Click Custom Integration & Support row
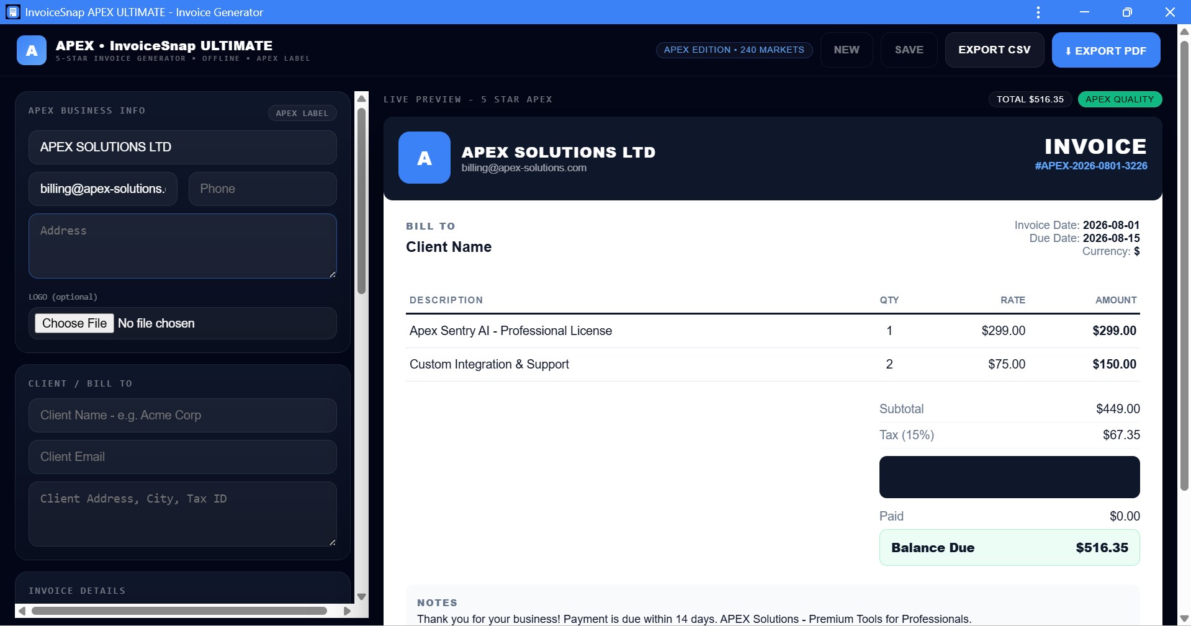The width and height of the screenshot is (1191, 626). click(x=773, y=364)
